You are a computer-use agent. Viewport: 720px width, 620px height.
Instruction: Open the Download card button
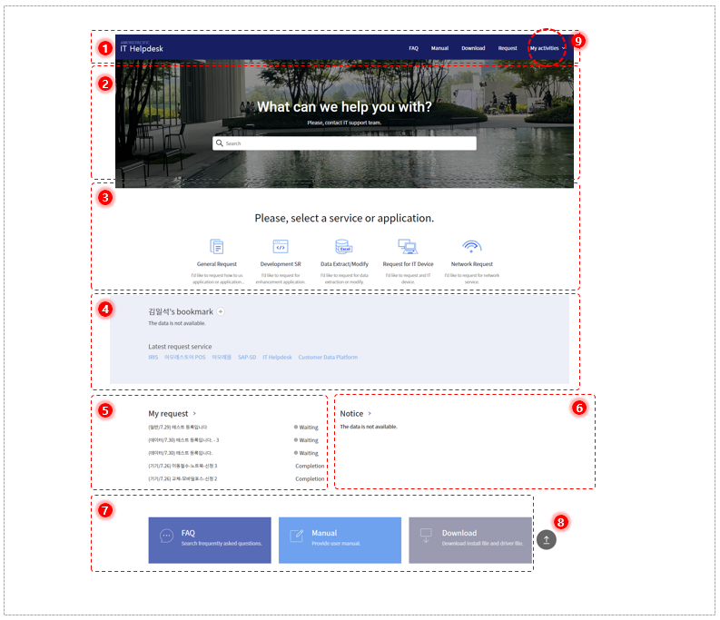(470, 540)
